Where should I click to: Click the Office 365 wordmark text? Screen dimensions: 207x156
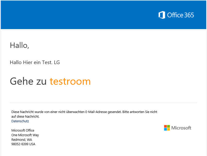pyautogui.click(x=180, y=15)
